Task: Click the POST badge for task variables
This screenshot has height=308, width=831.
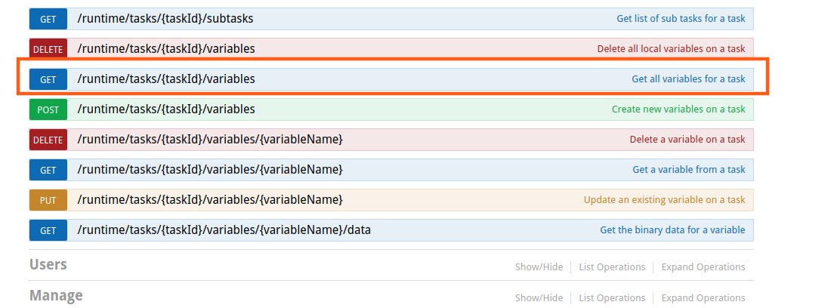Action: 48,109
